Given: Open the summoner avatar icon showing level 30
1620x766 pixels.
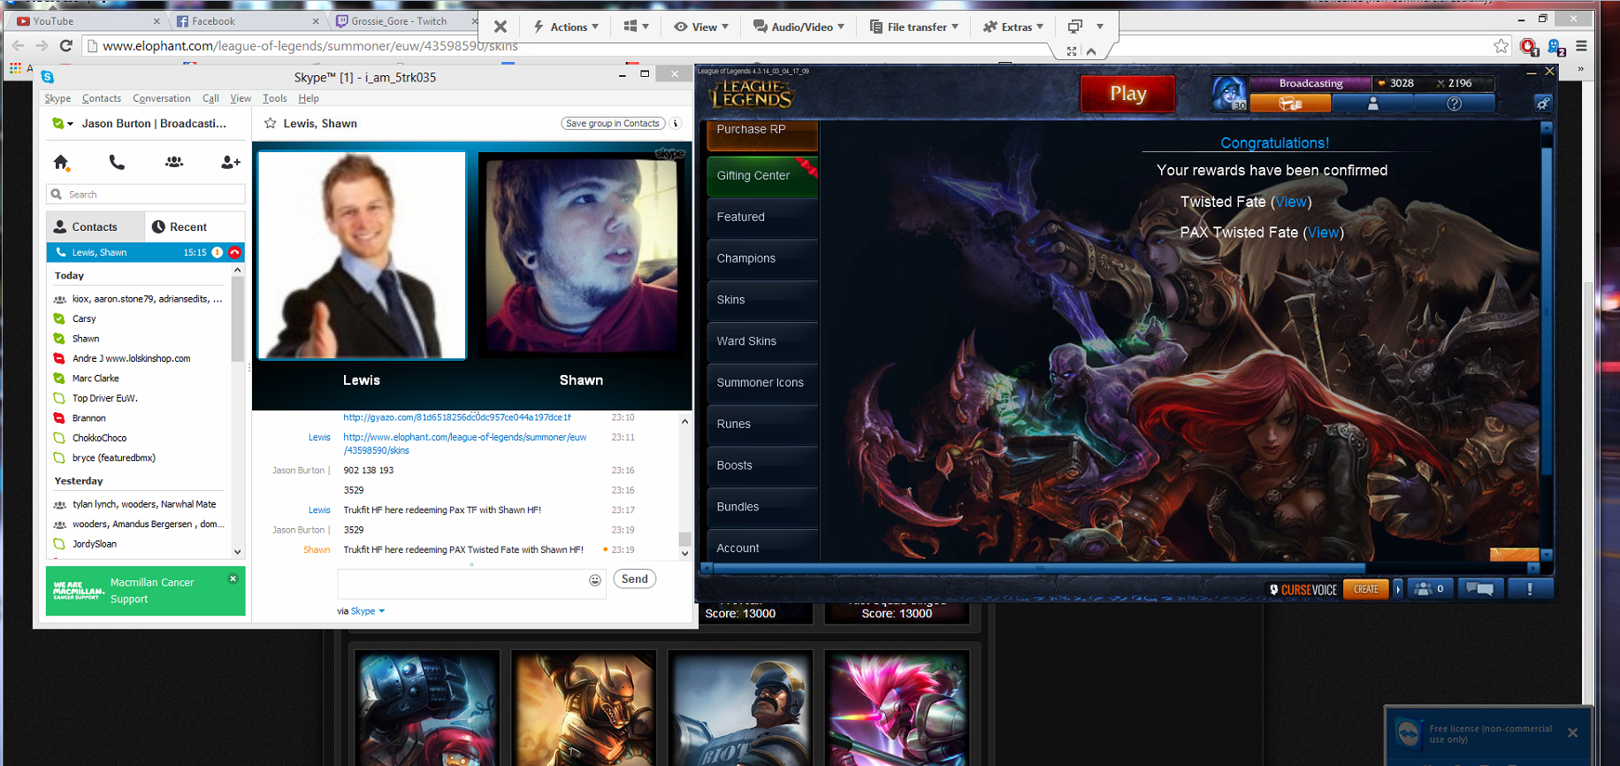Looking at the screenshot, I should [x=1229, y=93].
